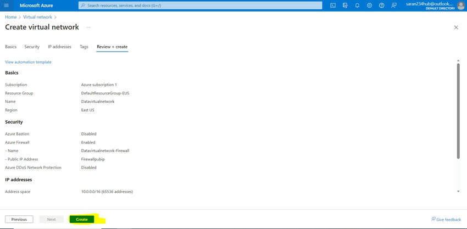
Task: Open the Help question mark icon
Action: 381,5
